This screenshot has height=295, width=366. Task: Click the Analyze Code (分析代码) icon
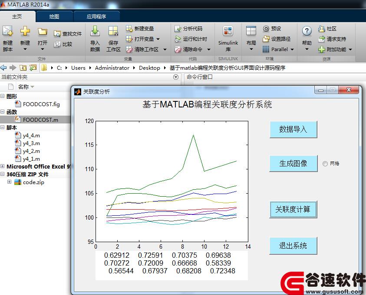(x=178, y=29)
